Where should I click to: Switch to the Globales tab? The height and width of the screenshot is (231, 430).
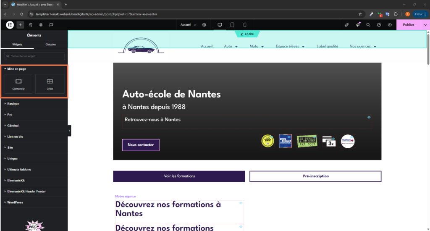[50, 44]
